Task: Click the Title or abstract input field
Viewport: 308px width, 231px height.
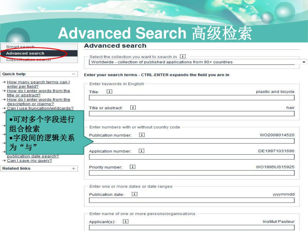Action: (192, 113)
